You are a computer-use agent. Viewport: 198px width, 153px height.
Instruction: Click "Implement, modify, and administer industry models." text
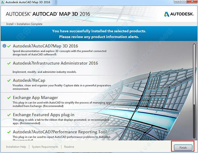45,72
